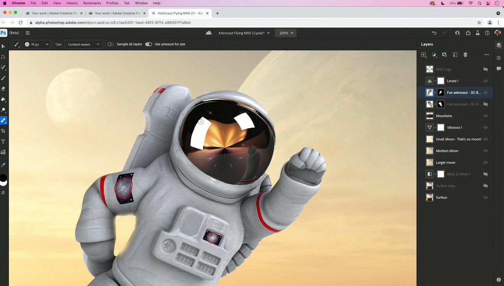Switch to the Astronaut Flying MAX browser tab
The height and width of the screenshot is (286, 504).
pos(179,13)
